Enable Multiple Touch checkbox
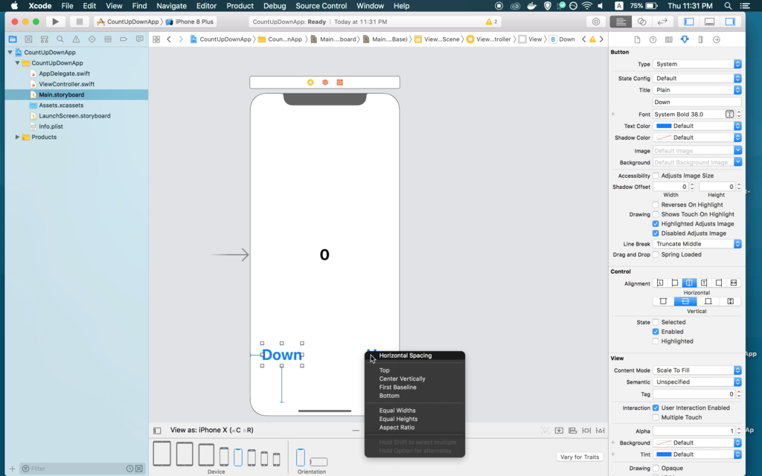This screenshot has height=476, width=762. tap(656, 417)
